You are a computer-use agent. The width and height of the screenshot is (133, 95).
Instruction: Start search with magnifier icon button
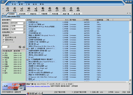tap(20, 47)
